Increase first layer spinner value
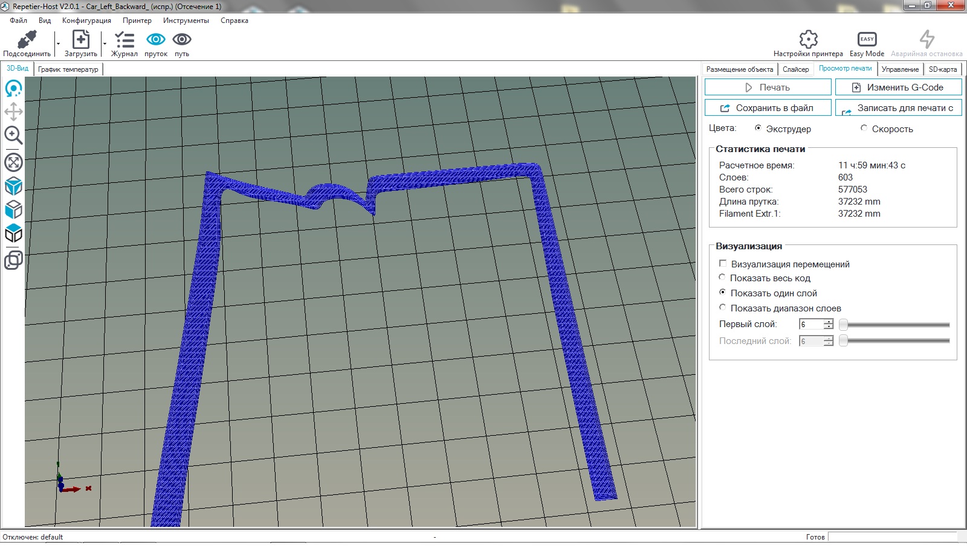Image resolution: width=967 pixels, height=548 pixels. coord(829,322)
